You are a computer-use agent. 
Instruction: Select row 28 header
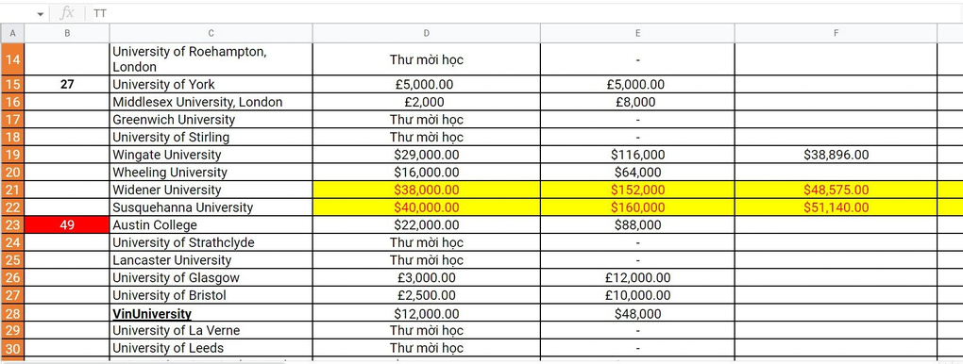pyautogui.click(x=12, y=314)
